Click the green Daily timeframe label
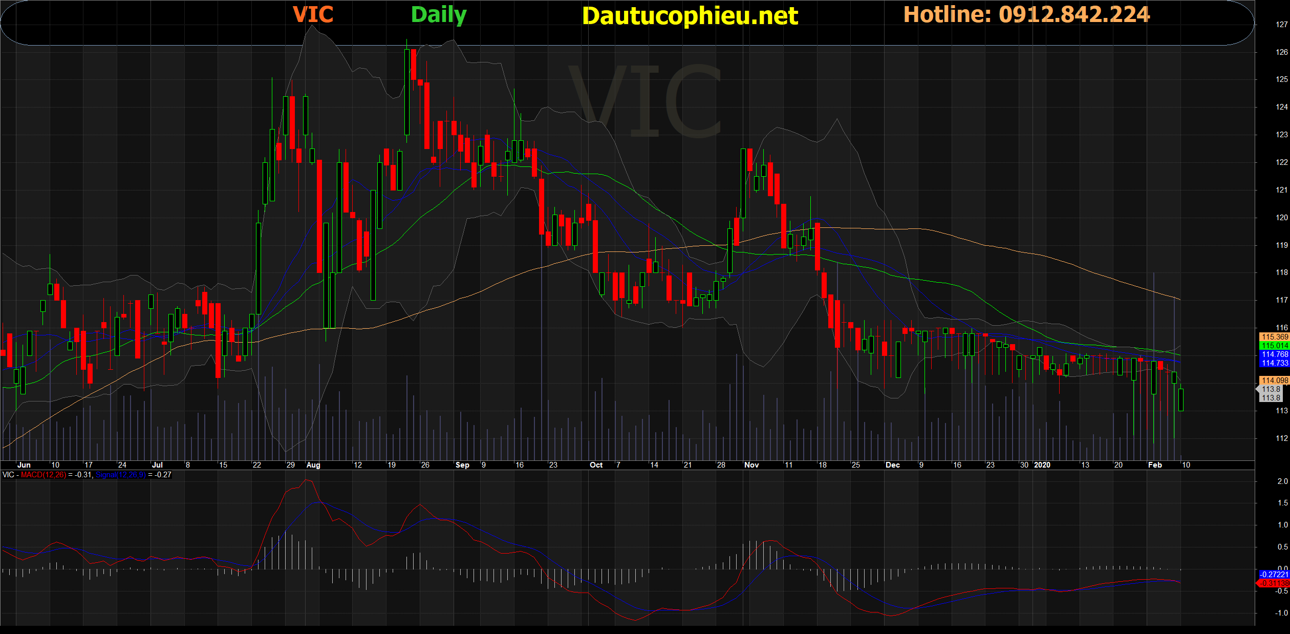The height and width of the screenshot is (634, 1290). 439,15
